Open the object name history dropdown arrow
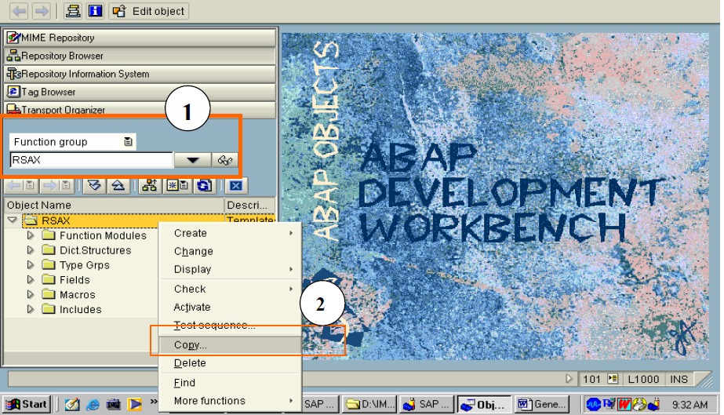 [192, 160]
